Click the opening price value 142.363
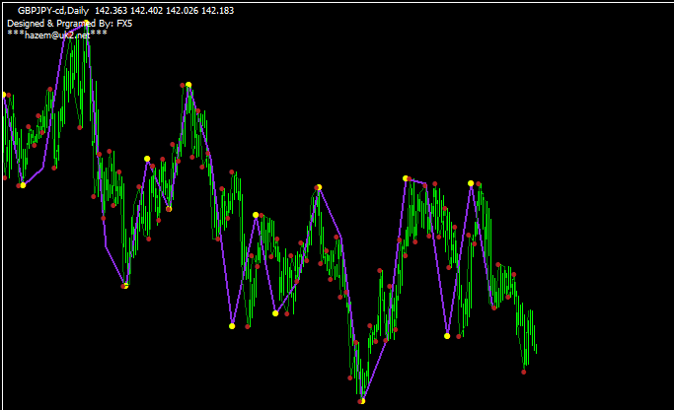Screen dimensions: 674x410 (x=114, y=10)
